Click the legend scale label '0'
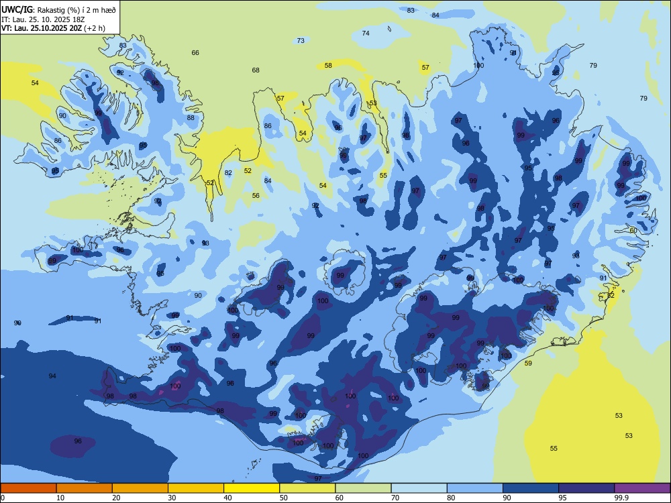This screenshot has height=503, width=671. 3,498
